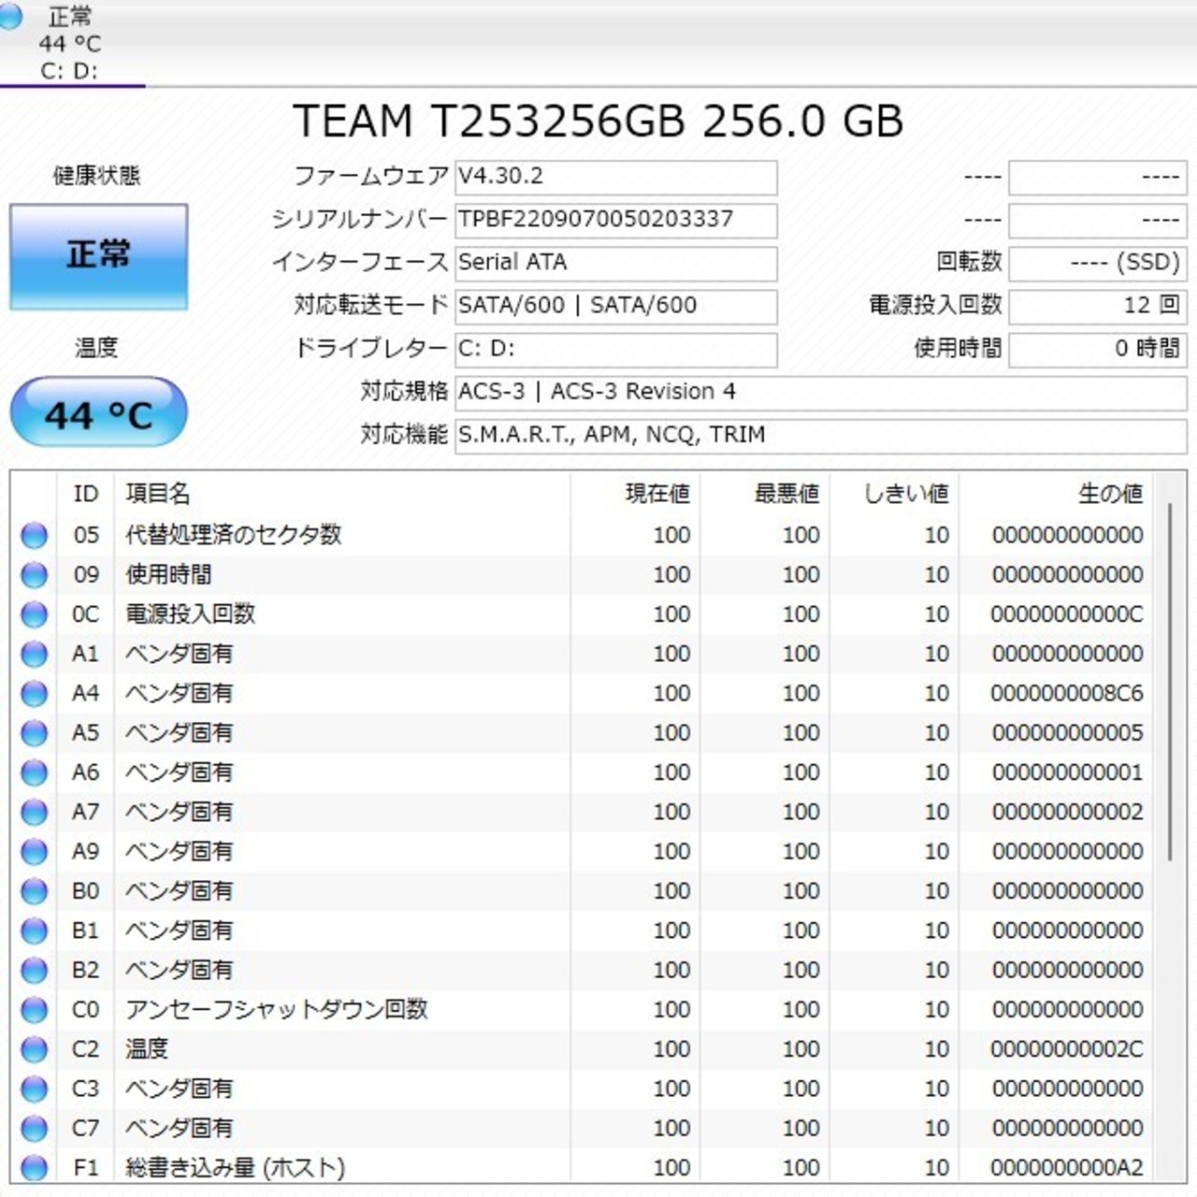Image resolution: width=1197 pixels, height=1197 pixels.
Task: Click the status icon for attribute 05
Action: pyautogui.click(x=34, y=536)
